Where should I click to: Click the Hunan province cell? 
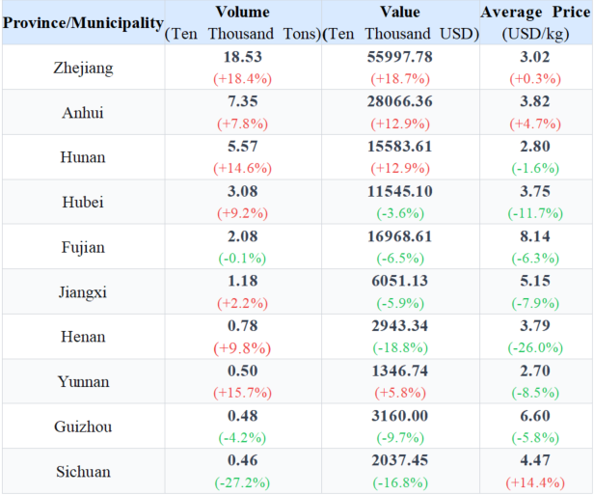point(82,157)
